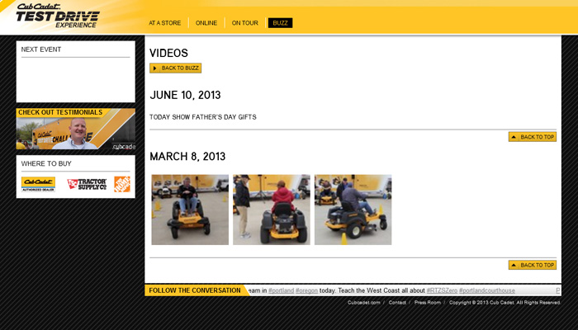Click the TODAY SHOW FATHER'S DAY GIFTS text

point(203,117)
